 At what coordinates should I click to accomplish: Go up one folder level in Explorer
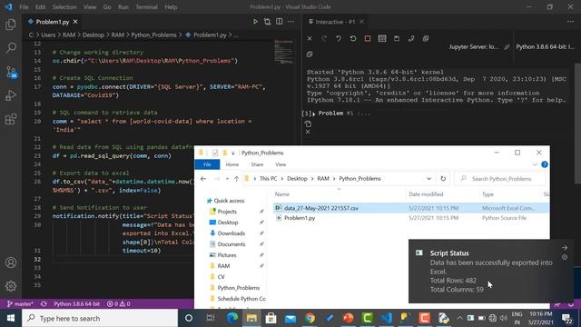coord(236,179)
